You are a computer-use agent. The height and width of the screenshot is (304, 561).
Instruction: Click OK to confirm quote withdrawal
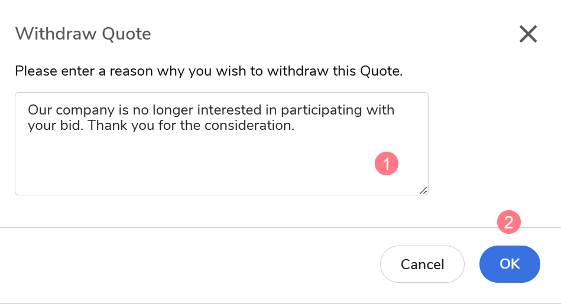point(510,264)
